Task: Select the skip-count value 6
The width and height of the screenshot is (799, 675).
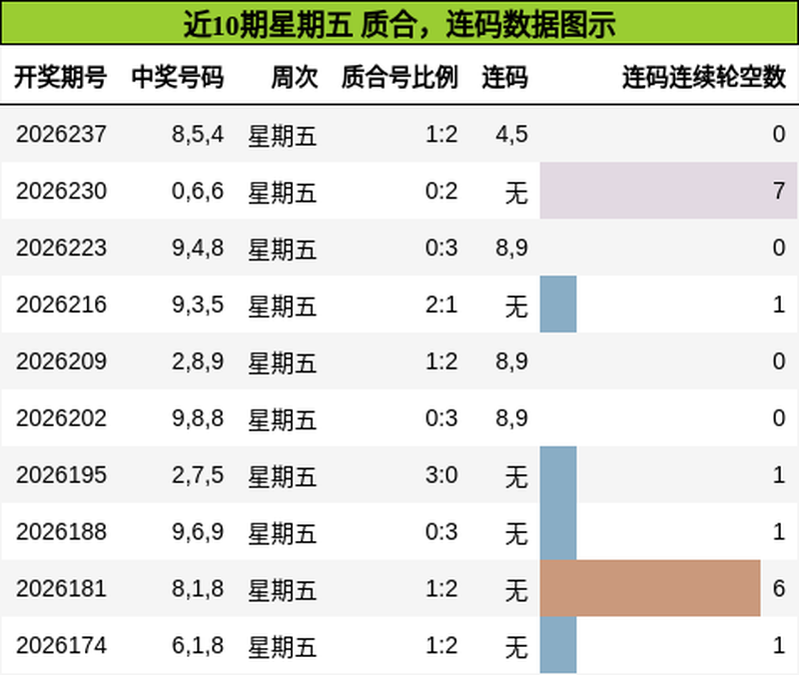Action: [779, 589]
